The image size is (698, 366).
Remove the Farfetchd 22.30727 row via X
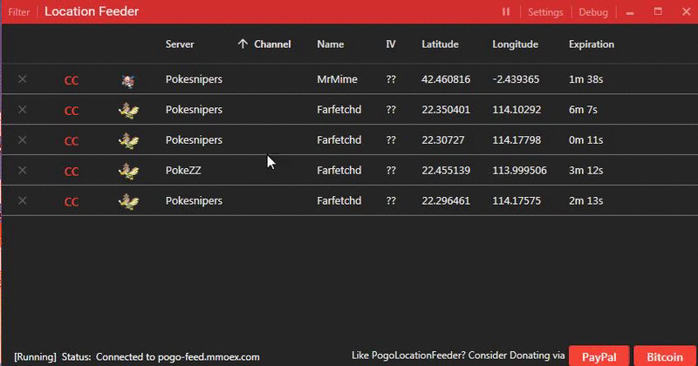point(23,139)
